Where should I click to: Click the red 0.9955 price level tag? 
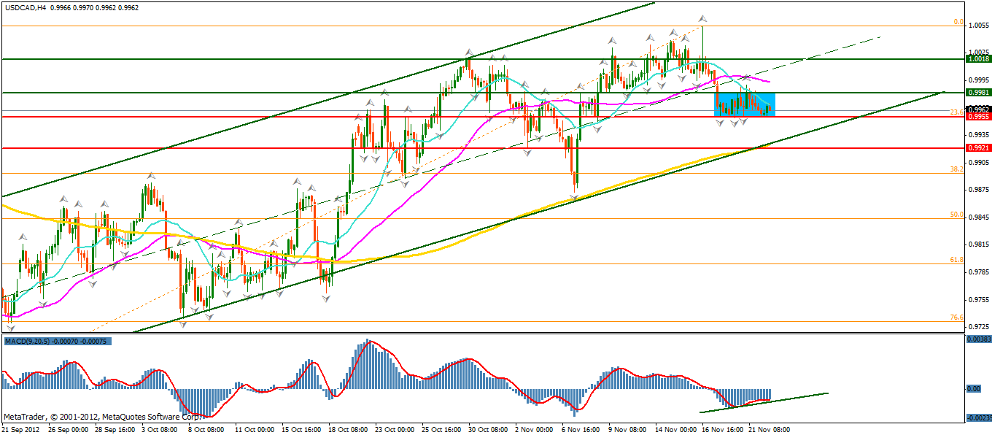[977, 117]
